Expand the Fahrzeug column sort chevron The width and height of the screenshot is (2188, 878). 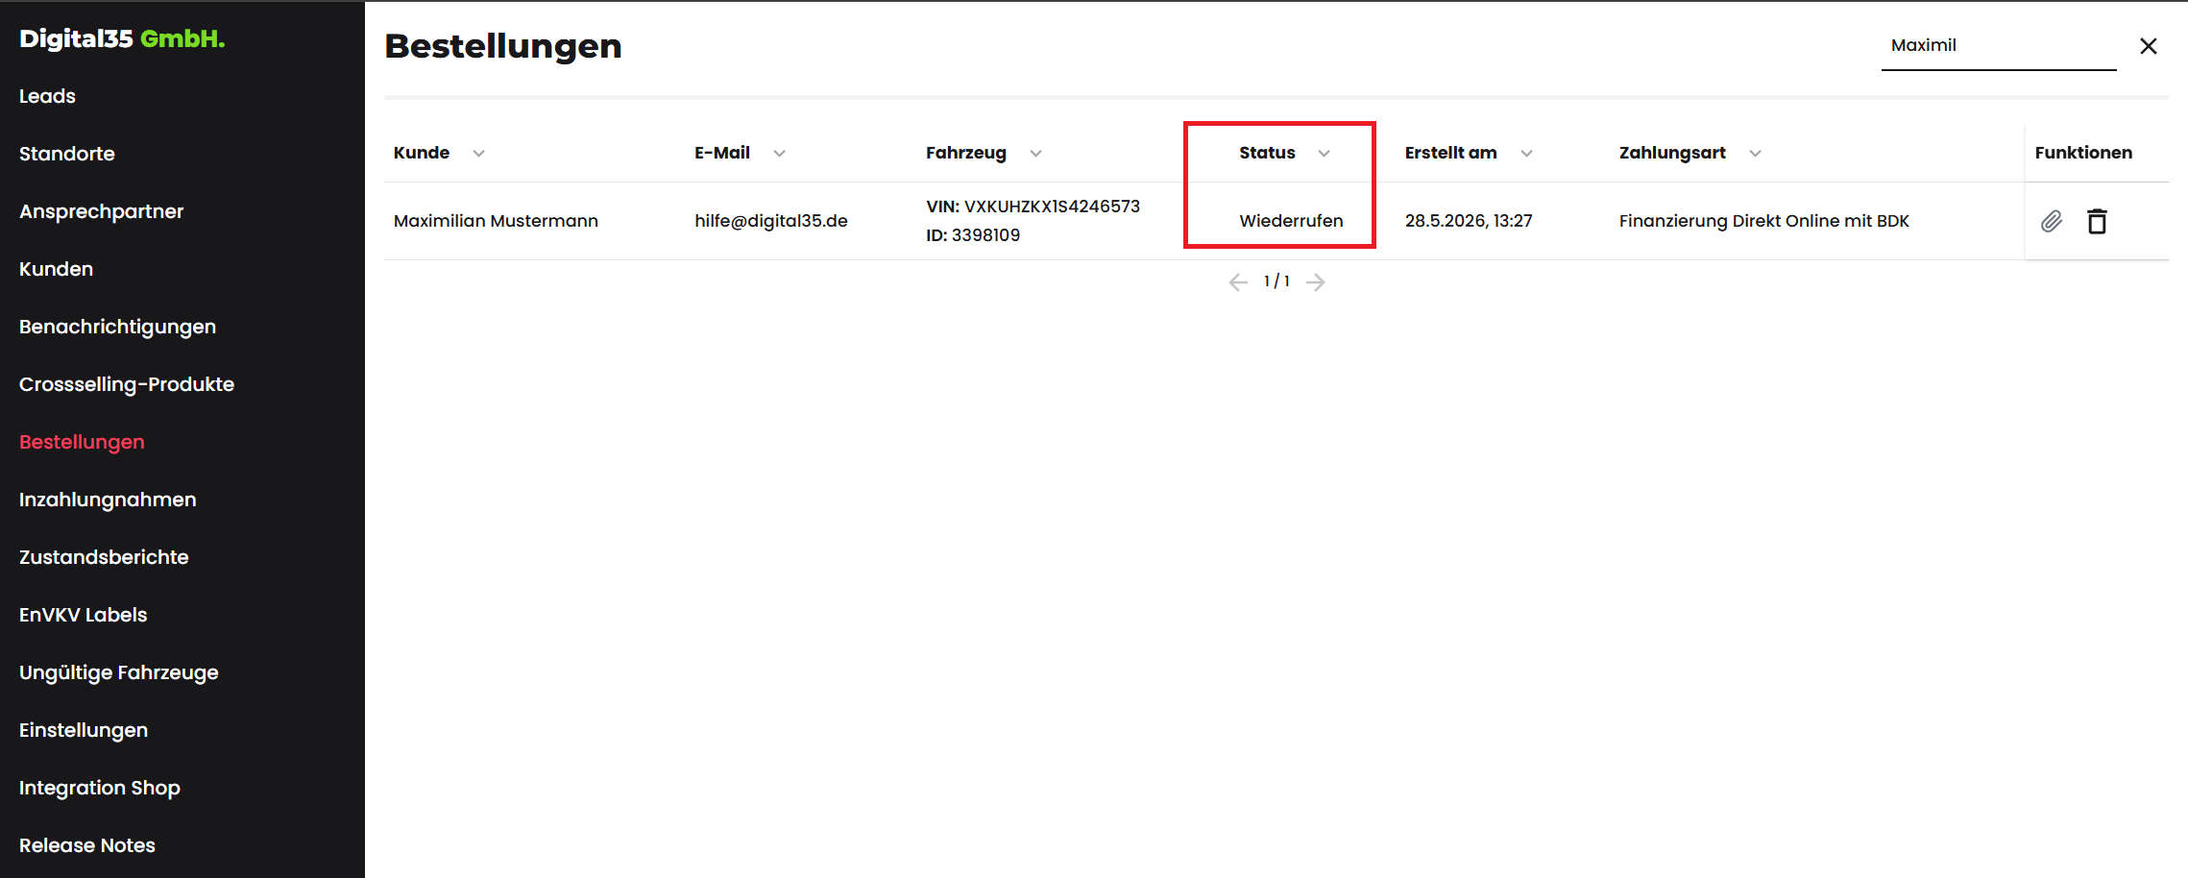pyautogui.click(x=1035, y=154)
